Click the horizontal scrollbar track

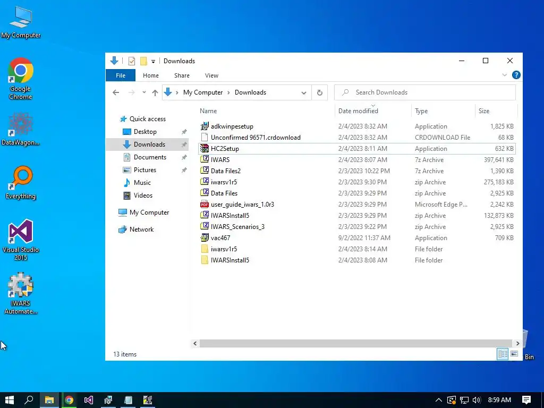(356, 343)
